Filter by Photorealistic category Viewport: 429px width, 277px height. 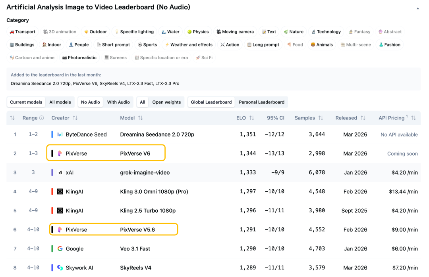click(79, 58)
